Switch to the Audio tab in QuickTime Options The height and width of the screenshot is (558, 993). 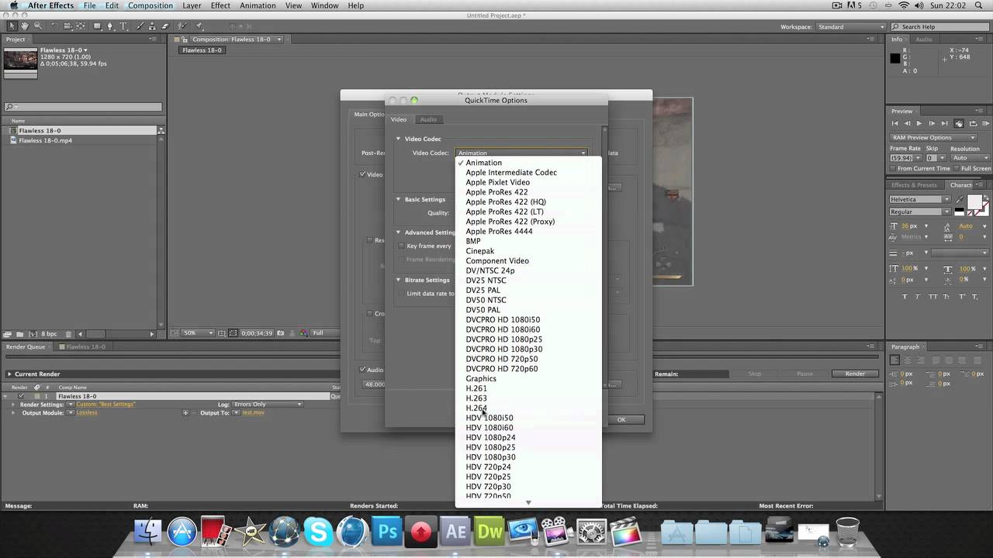(x=428, y=119)
